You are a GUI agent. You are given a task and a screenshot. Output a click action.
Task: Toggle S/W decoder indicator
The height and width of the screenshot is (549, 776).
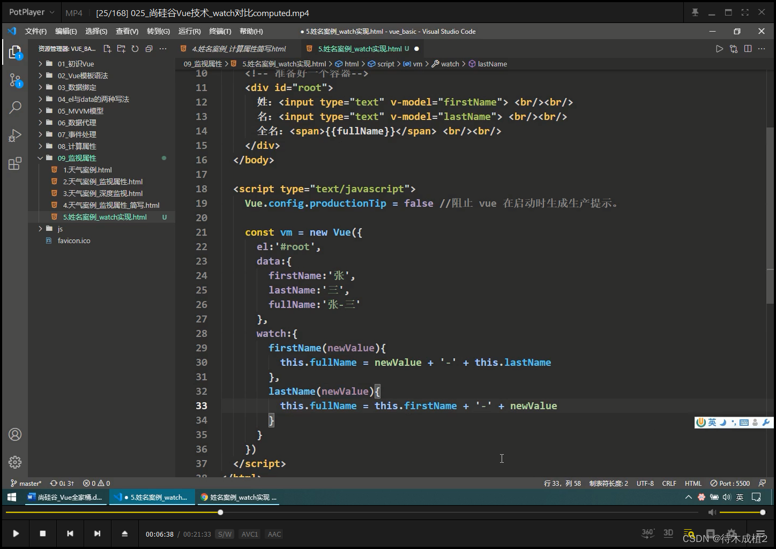(x=225, y=534)
